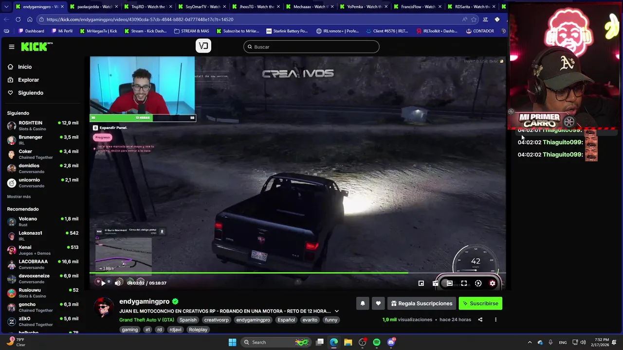Image resolution: width=623 pixels, height=350 pixels.
Task: Open Coker channel in sidebar
Action: 43,154
